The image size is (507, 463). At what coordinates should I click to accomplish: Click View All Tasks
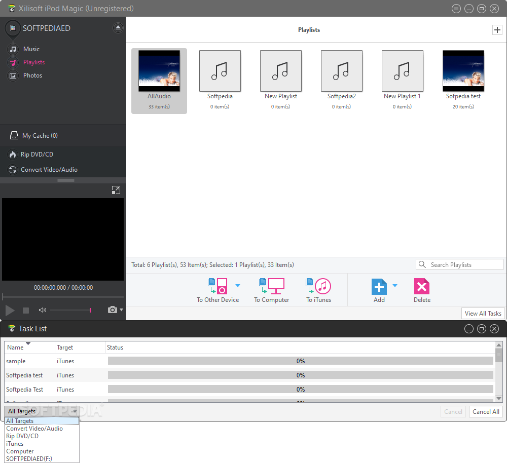483,314
